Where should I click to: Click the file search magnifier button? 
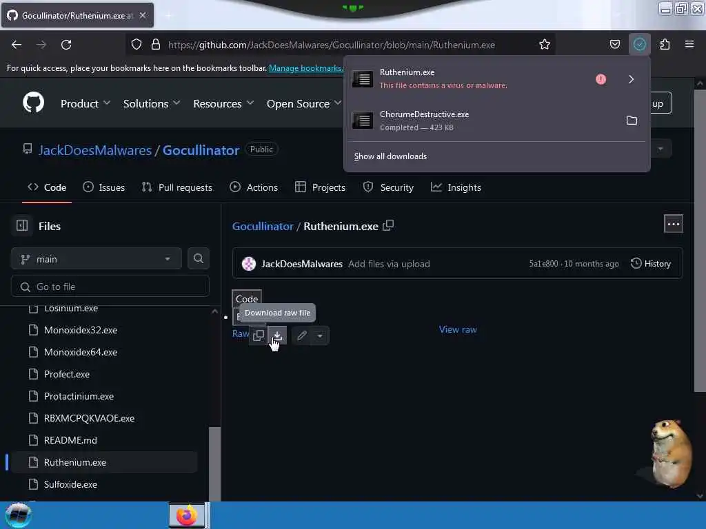pyautogui.click(x=198, y=259)
